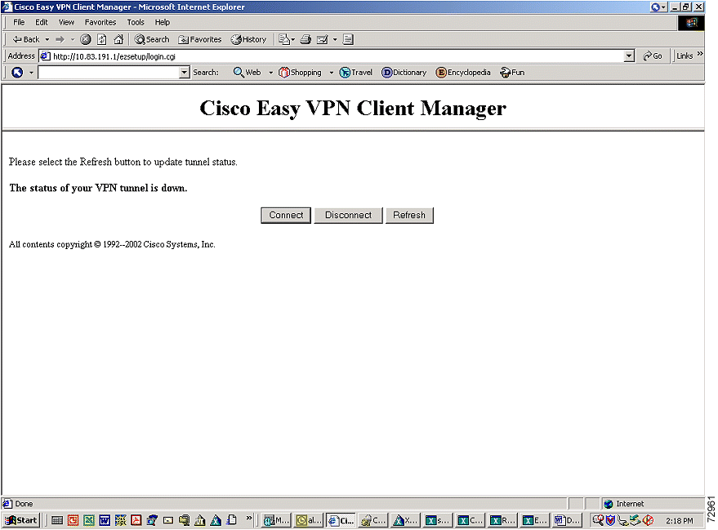The image size is (718, 530).
Task: Click the Encyclopedia search icon
Action: point(463,73)
